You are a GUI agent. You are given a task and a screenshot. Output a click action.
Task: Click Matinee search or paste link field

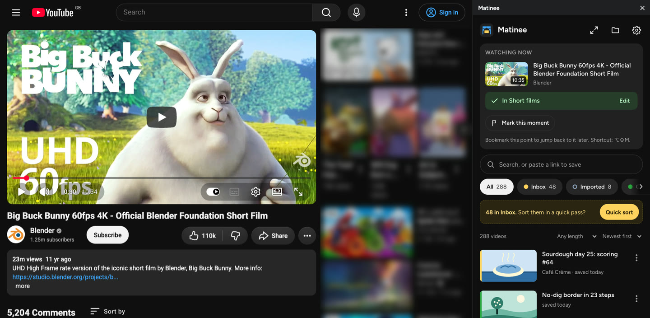(561, 164)
